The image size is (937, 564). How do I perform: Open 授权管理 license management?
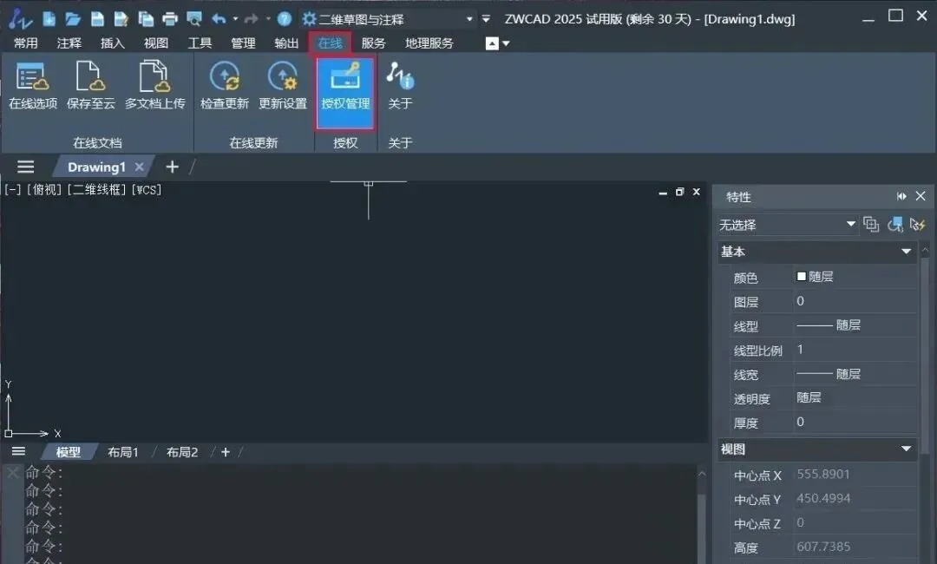pos(345,93)
